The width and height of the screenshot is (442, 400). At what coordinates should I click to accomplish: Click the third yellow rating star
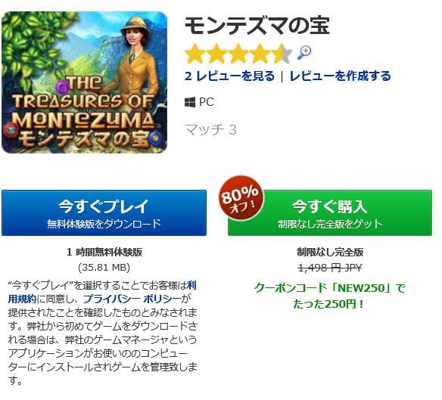pos(238,54)
